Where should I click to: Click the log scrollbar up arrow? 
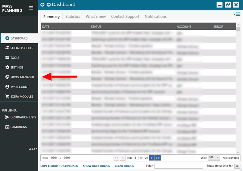click(x=238, y=25)
